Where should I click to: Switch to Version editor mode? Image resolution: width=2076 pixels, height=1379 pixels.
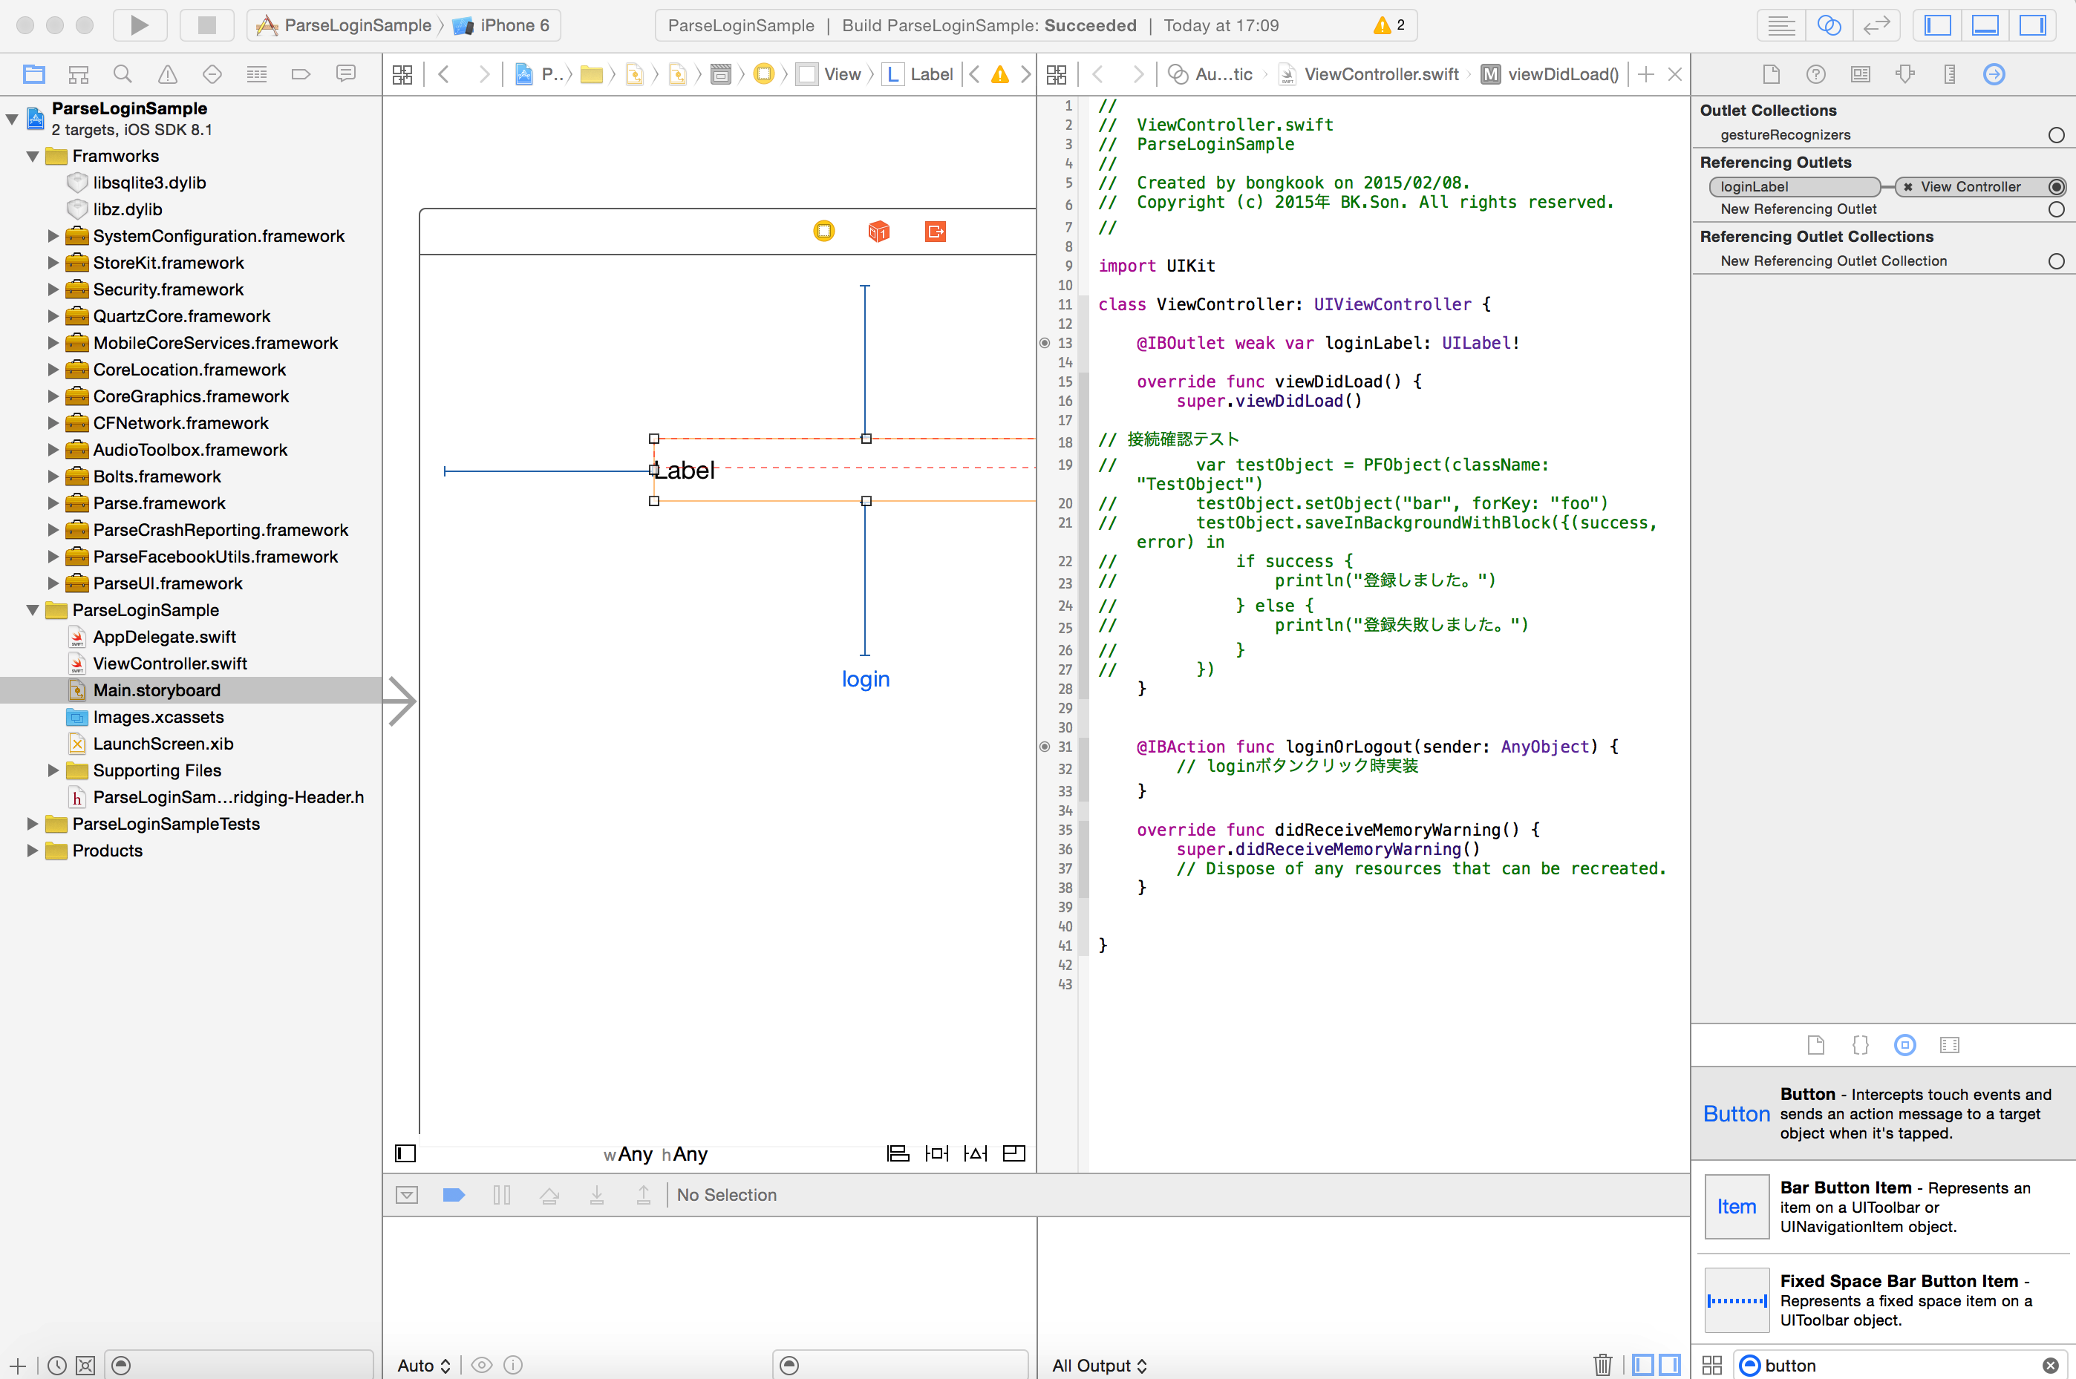tap(1876, 24)
